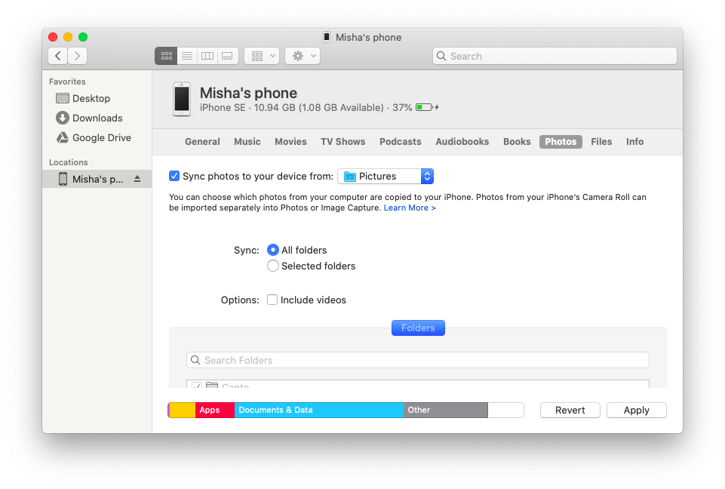
Task: Click the phone icon next to Misha's phone
Action: click(x=182, y=99)
